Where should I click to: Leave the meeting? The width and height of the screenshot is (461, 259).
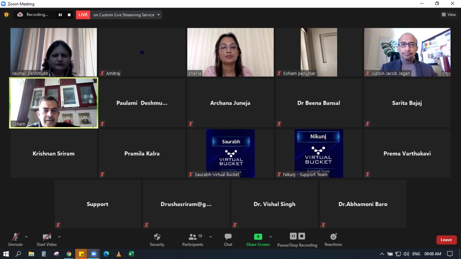pos(446,240)
